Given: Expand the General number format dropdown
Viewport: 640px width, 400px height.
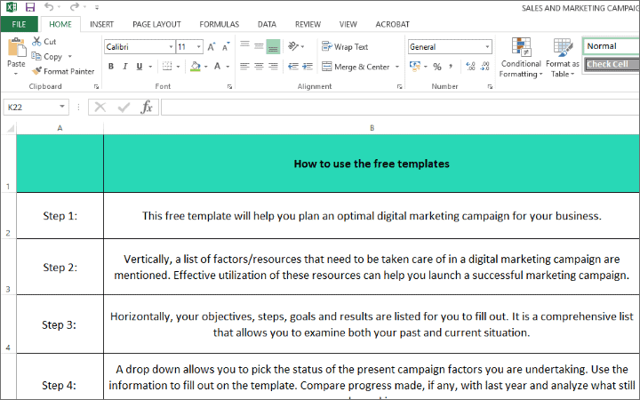Looking at the screenshot, I should click(487, 46).
